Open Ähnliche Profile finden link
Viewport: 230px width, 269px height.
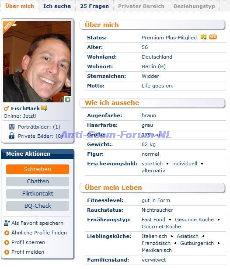[39, 233]
